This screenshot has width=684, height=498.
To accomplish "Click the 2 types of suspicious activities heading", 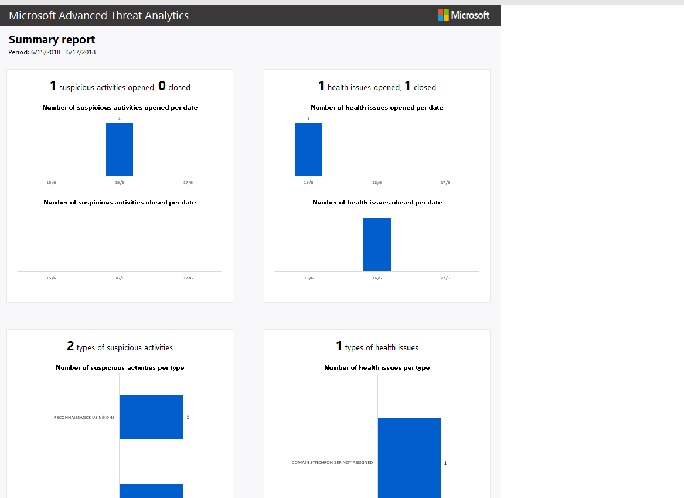I will click(120, 347).
